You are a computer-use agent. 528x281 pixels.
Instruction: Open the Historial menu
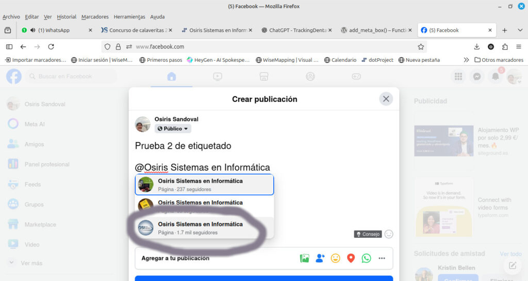pos(66,16)
